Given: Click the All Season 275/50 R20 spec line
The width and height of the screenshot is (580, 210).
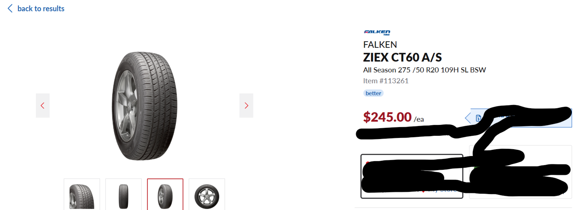Looking at the screenshot, I should tap(424, 70).
